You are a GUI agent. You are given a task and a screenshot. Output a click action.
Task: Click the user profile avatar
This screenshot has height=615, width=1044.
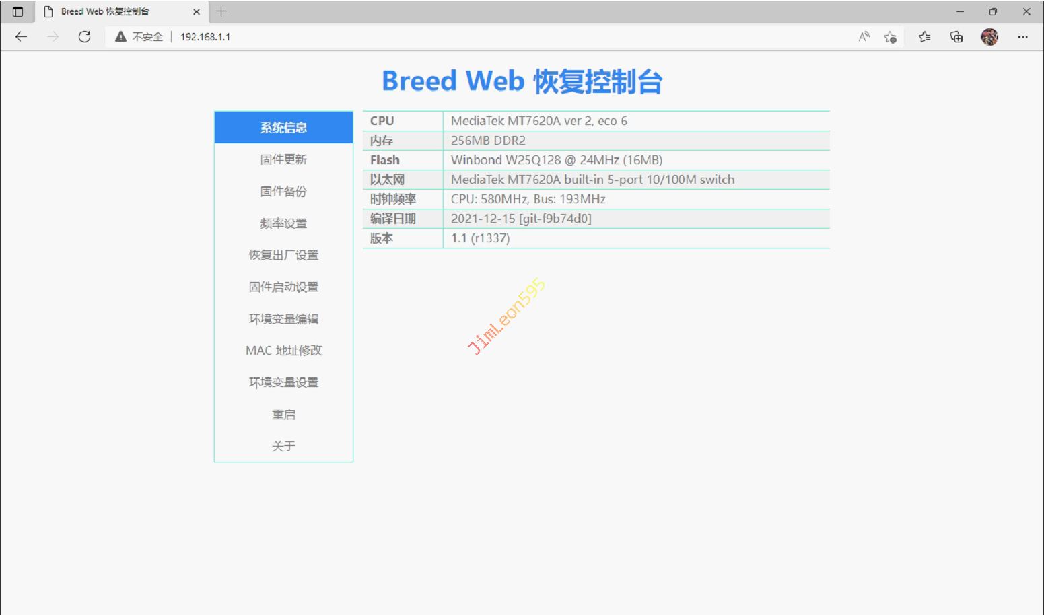[x=989, y=37]
